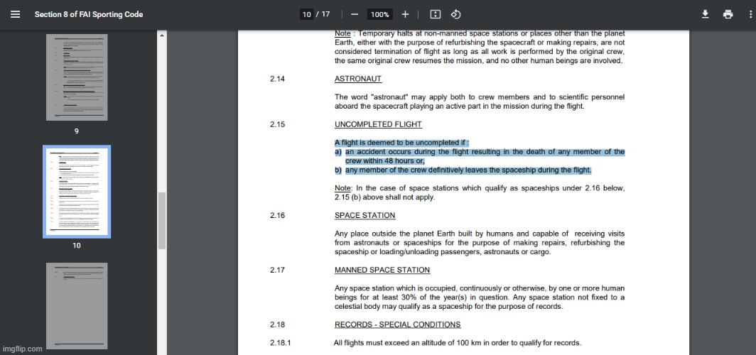Click the sidebar scrollbar up arrow

(x=162, y=35)
